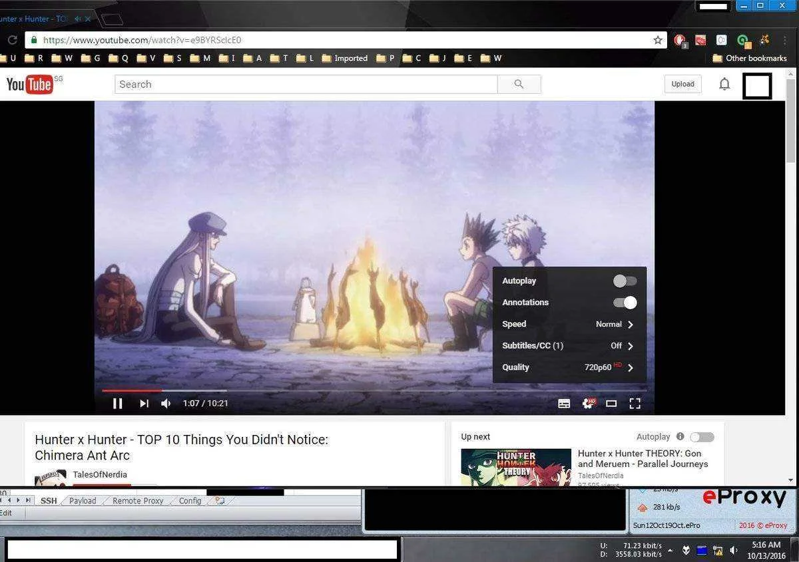Click the Upload button

click(x=682, y=84)
